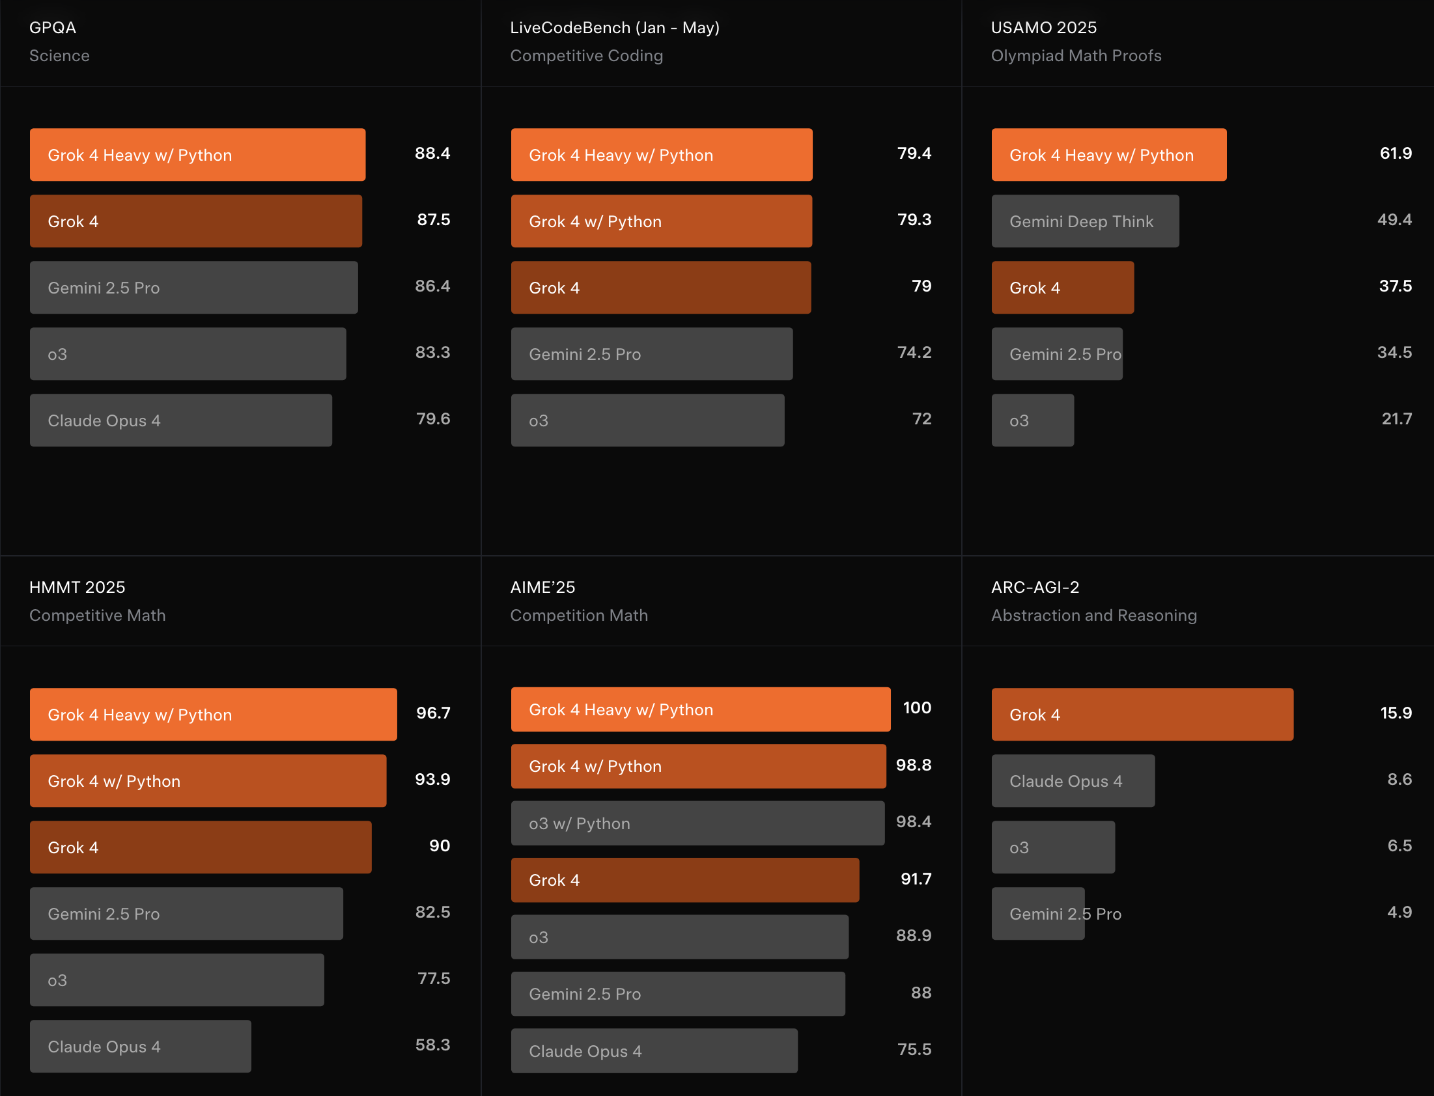Screen dimensions: 1434x1096
Task: Click the HMMT 2025 heading
Action: click(x=77, y=587)
